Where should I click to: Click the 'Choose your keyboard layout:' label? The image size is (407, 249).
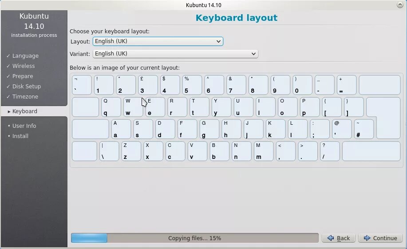pyautogui.click(x=110, y=32)
